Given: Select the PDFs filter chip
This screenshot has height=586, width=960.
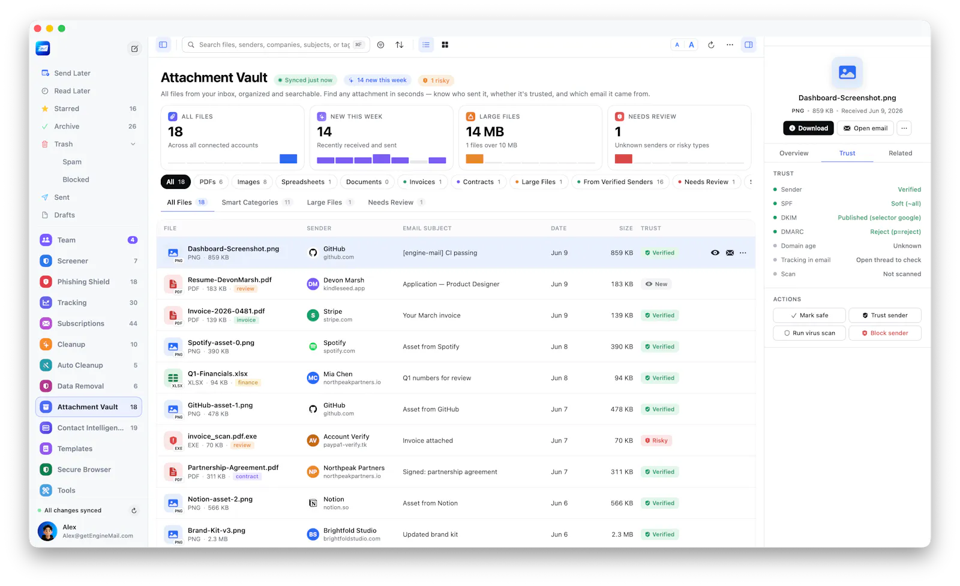Looking at the screenshot, I should (211, 182).
